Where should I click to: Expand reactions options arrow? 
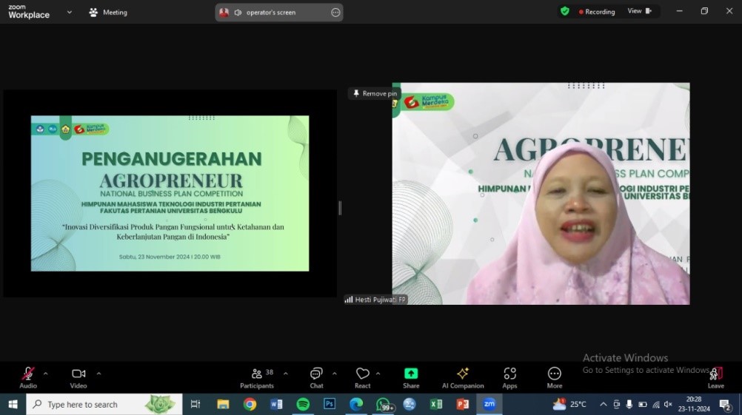378,374
